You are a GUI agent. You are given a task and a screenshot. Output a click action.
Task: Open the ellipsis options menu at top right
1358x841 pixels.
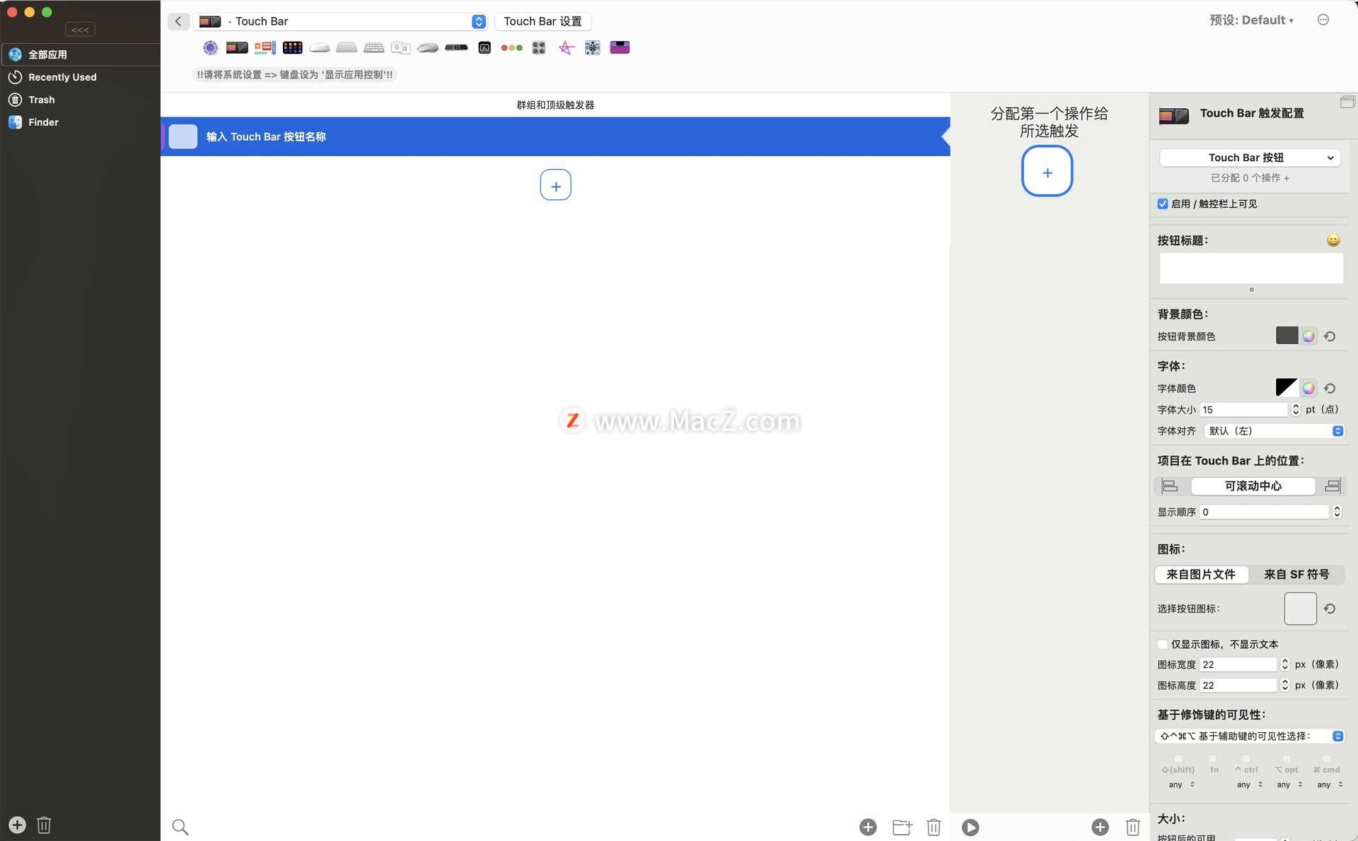(1323, 20)
